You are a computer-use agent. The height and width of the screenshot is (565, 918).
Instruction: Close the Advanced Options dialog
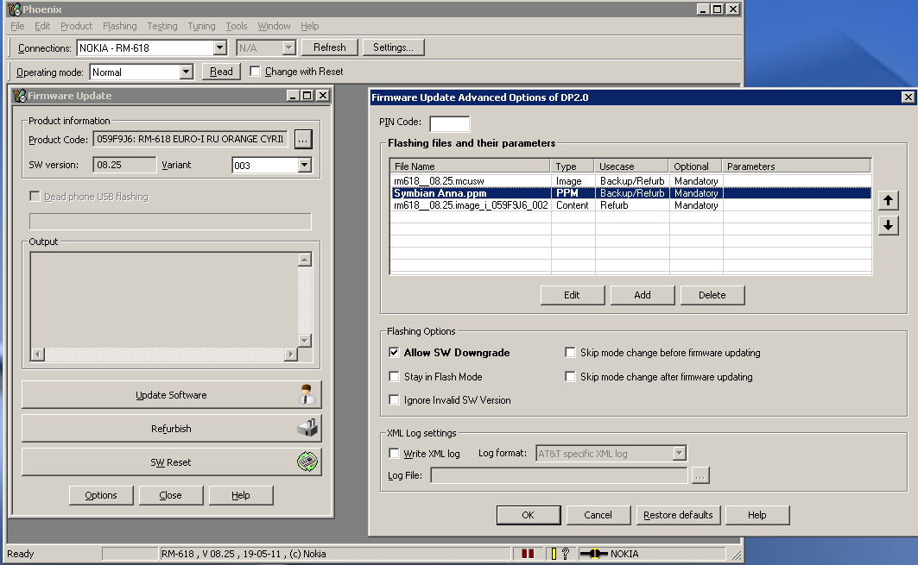(x=908, y=97)
